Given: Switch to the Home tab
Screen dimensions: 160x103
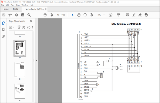Looking at the screenshot, I should [x=5, y=9].
